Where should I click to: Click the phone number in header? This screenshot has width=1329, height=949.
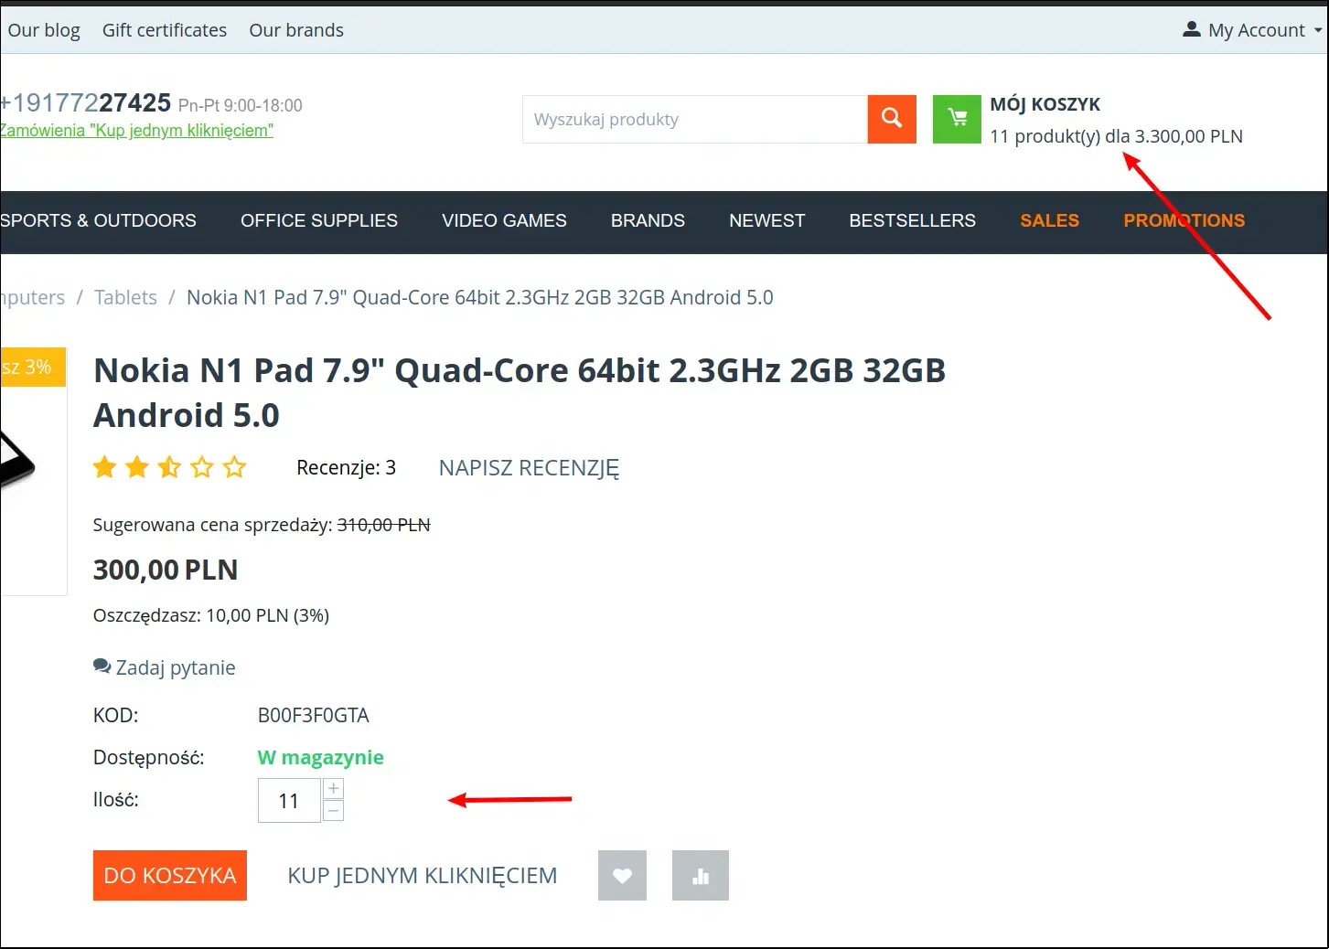pyautogui.click(x=85, y=102)
